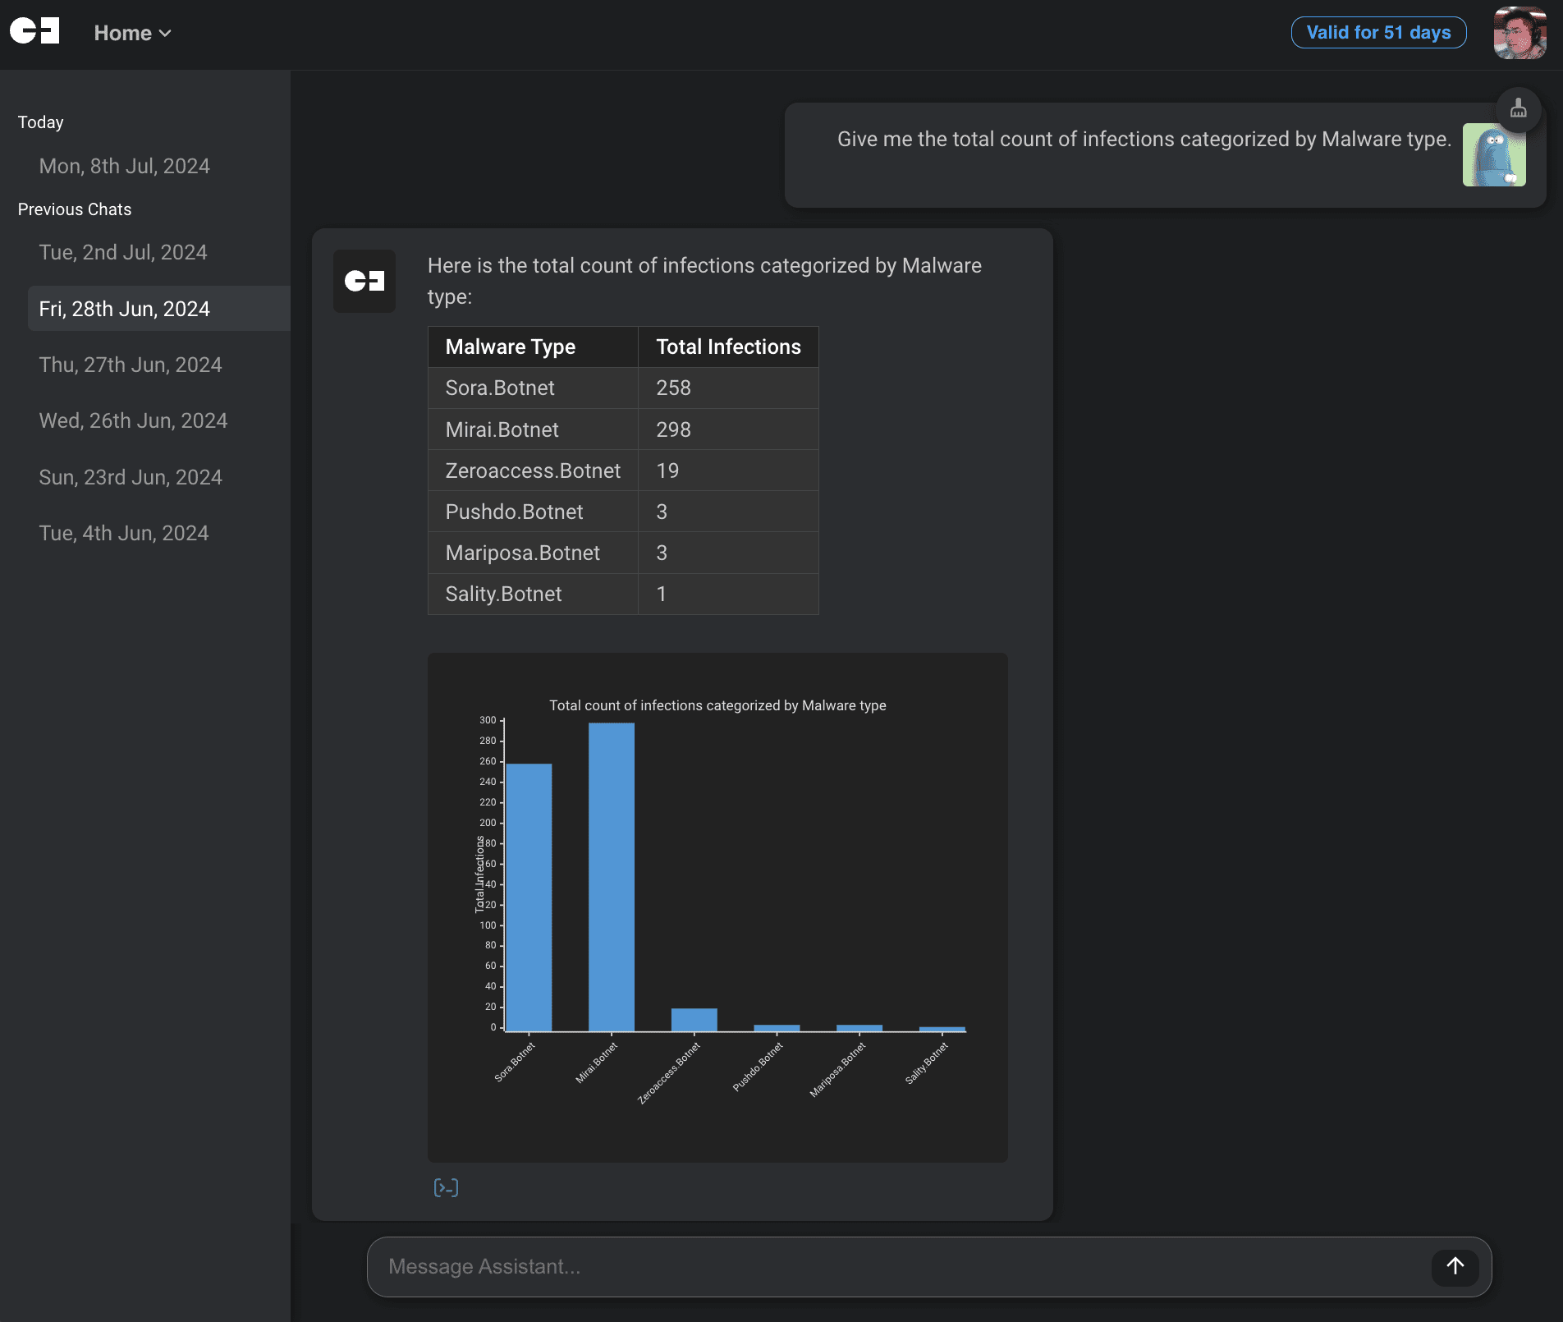Click the clear chat broom icon
This screenshot has height=1322, width=1563.
[1518, 108]
